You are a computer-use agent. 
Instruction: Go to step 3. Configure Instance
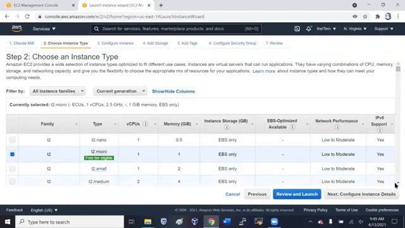click(115, 43)
